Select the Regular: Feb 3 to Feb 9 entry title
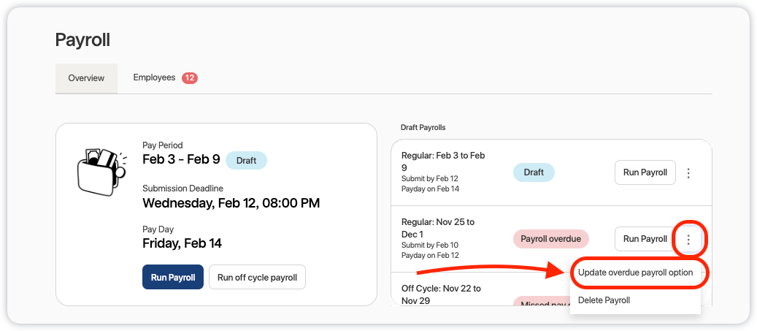 (x=442, y=161)
